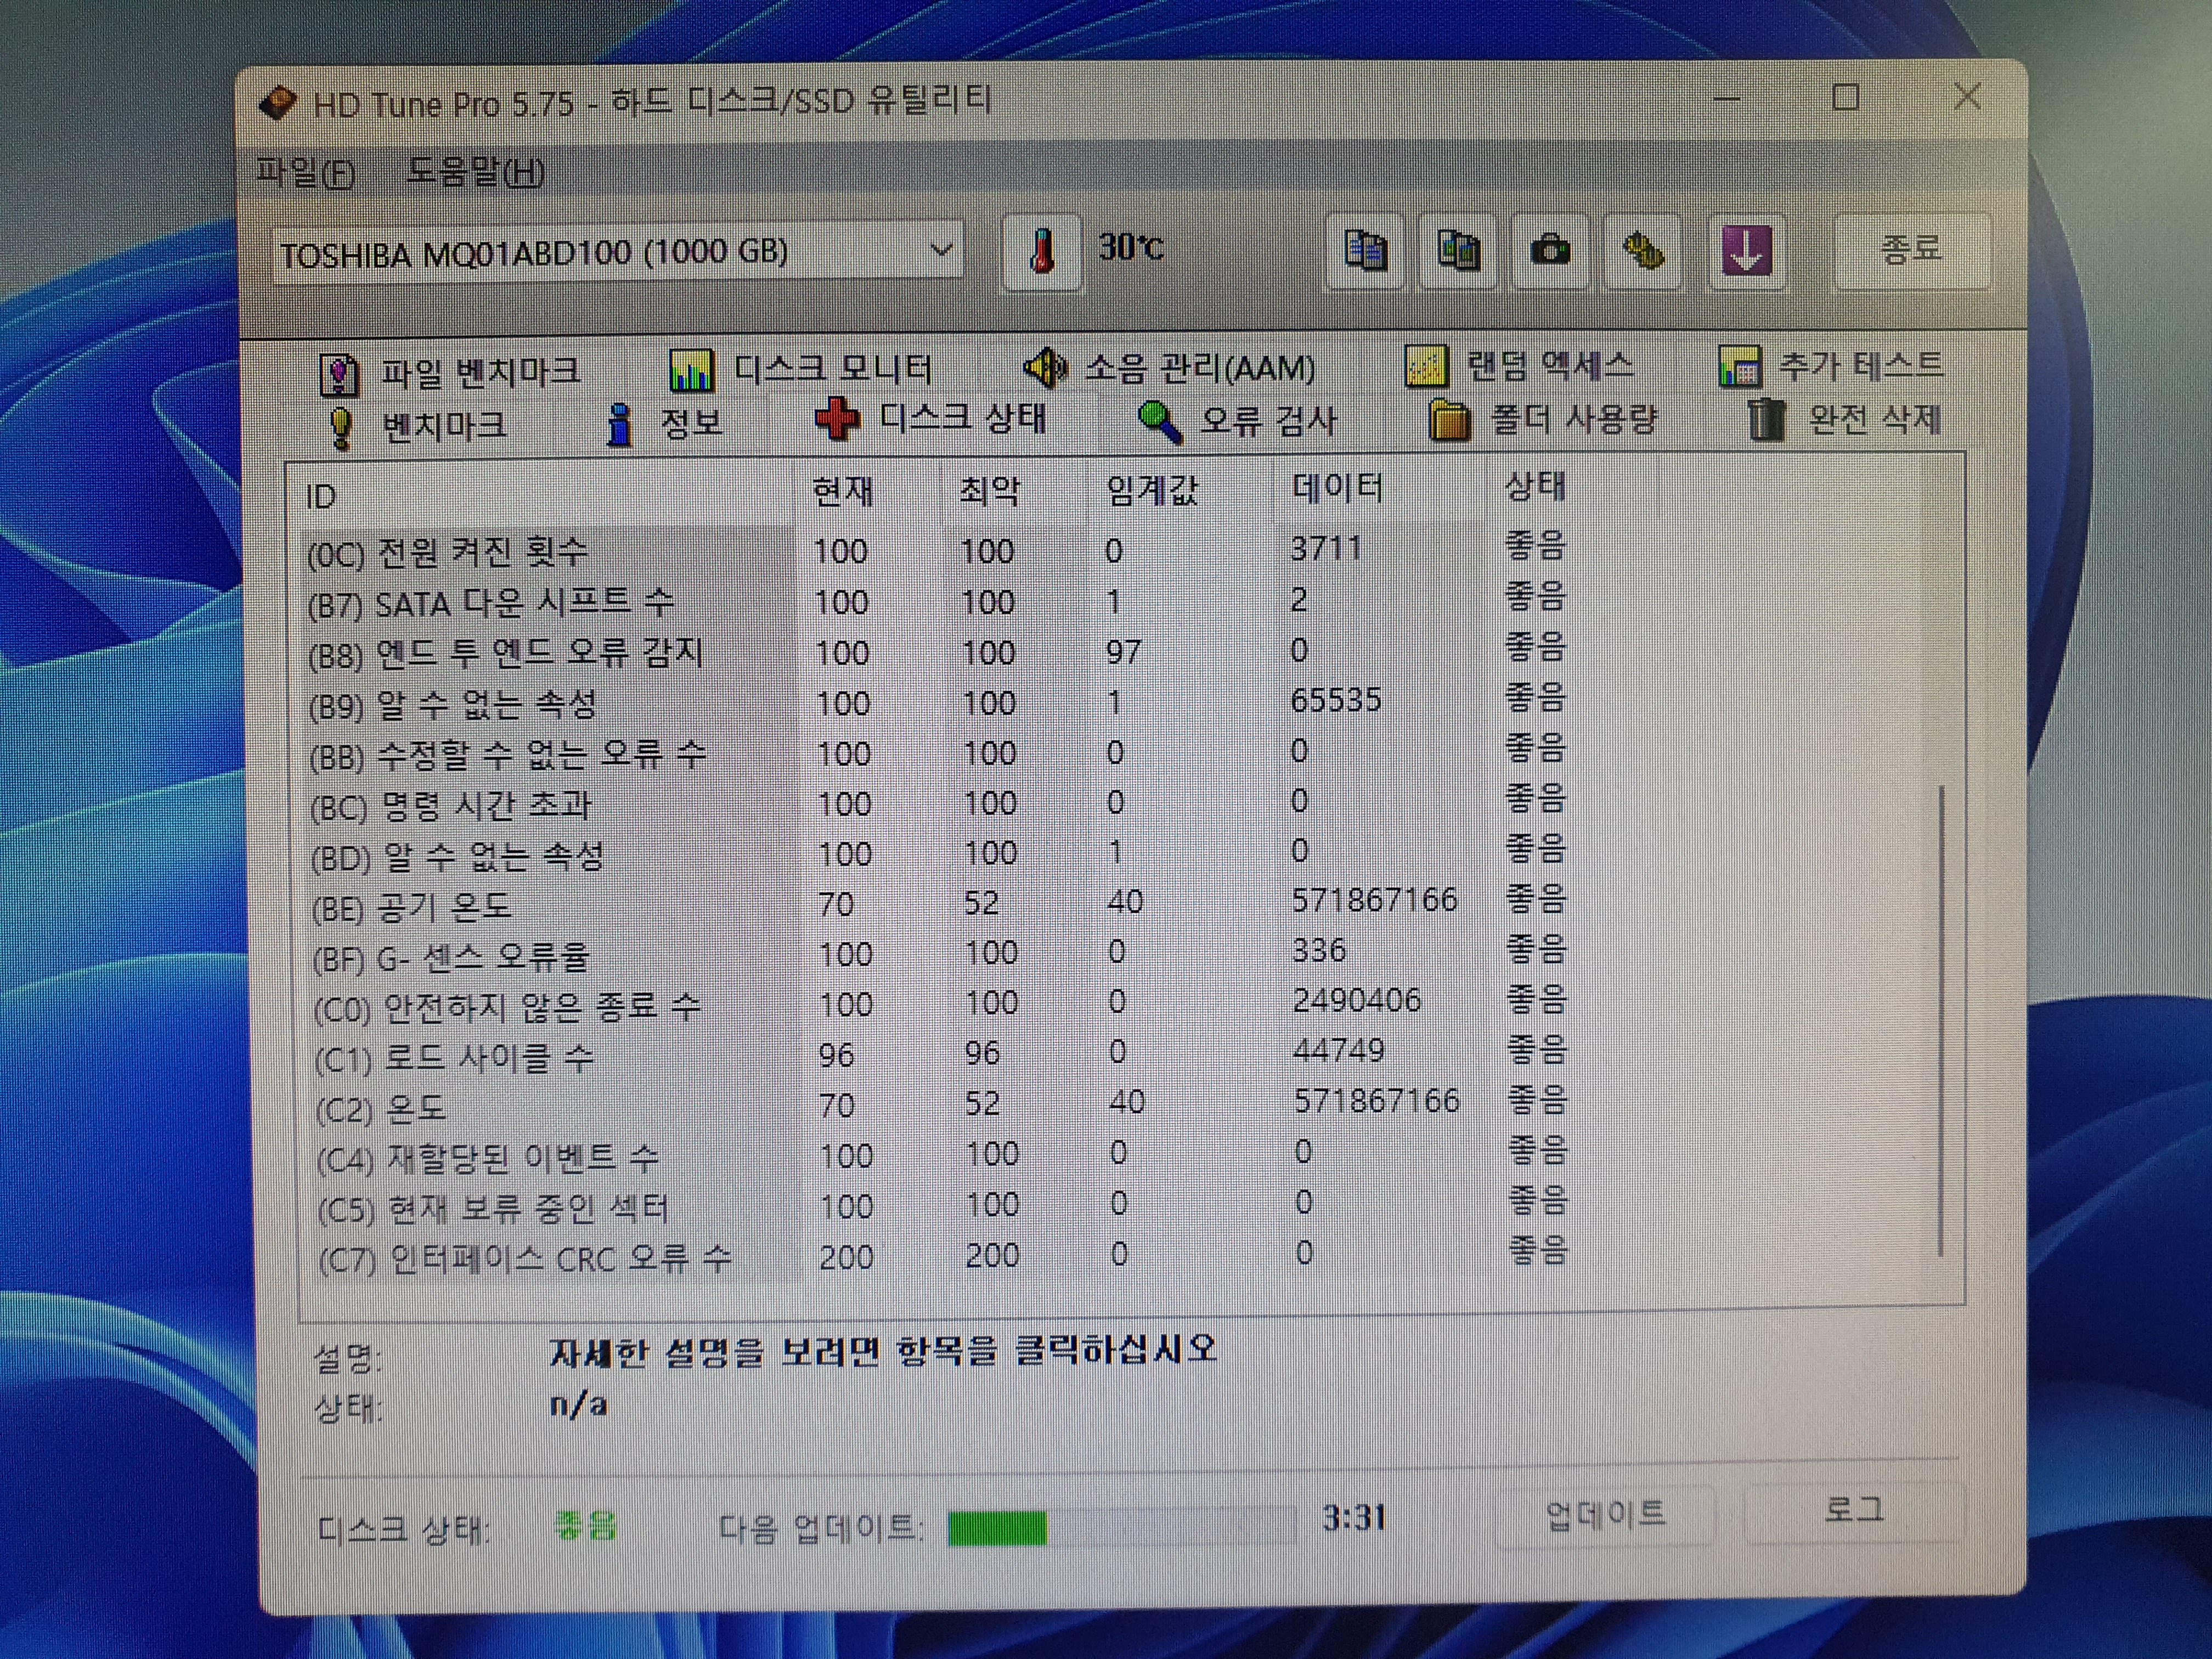Open the 완전 삭제 tab

(x=1845, y=418)
